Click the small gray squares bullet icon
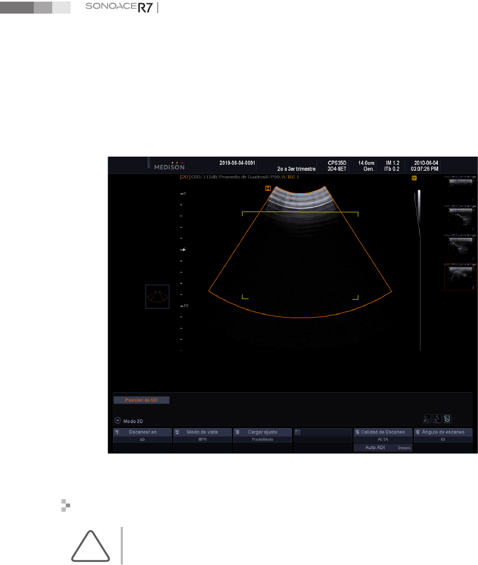 (x=66, y=505)
